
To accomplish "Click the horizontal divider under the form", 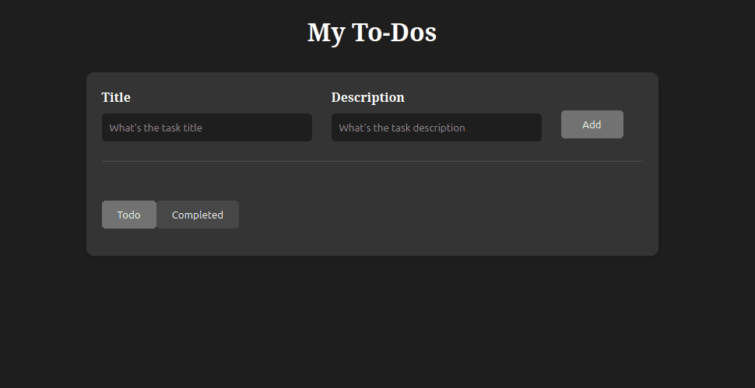I will (x=372, y=161).
